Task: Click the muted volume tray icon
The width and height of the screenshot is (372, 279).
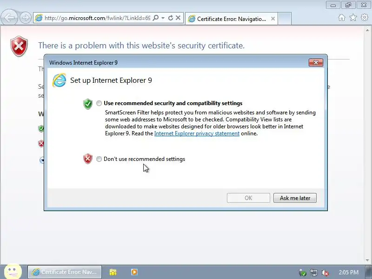Action: click(325, 272)
